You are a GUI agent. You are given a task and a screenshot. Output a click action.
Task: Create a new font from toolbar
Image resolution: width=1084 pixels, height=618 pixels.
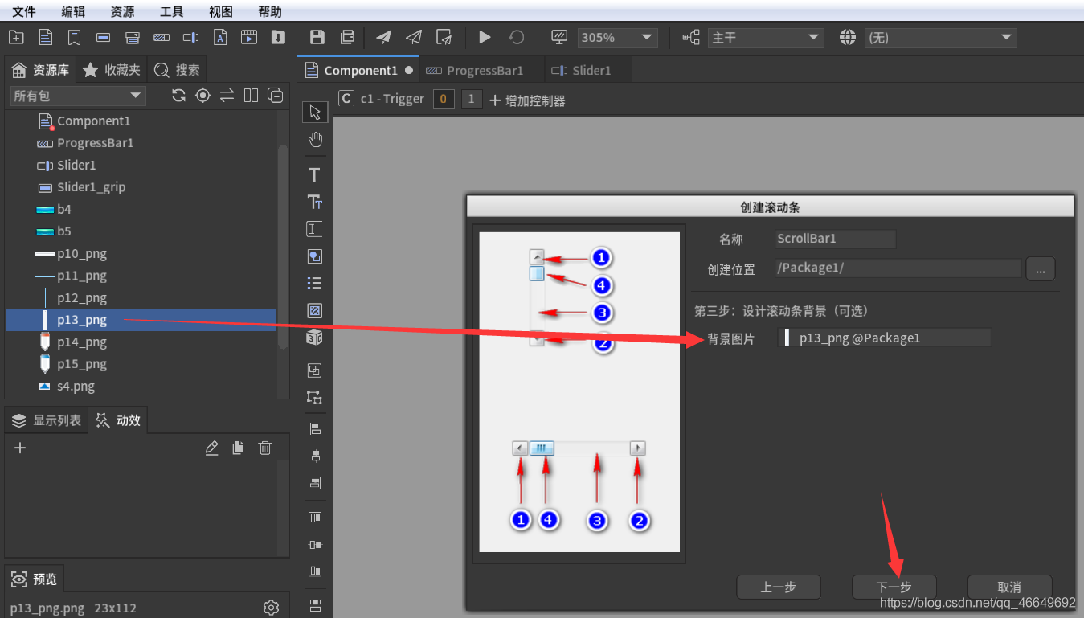click(220, 38)
